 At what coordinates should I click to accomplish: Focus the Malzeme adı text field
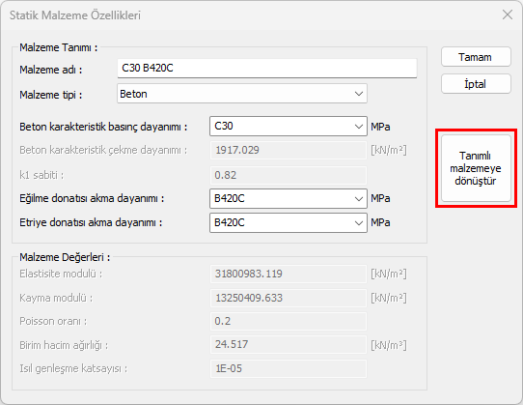click(267, 69)
